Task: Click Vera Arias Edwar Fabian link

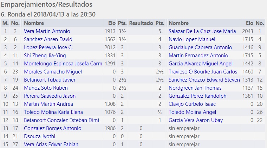Action: 51,144
